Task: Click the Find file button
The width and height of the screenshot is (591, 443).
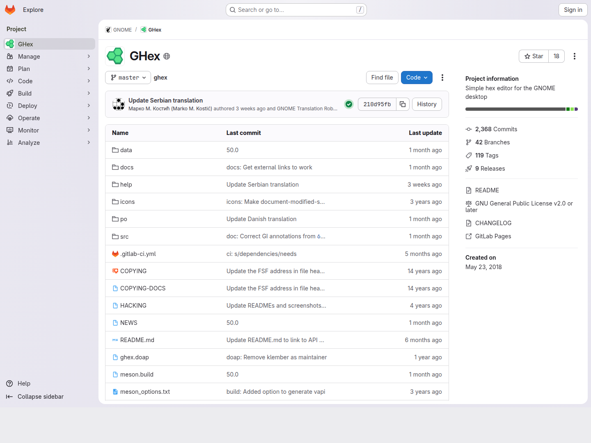Action: [382, 78]
